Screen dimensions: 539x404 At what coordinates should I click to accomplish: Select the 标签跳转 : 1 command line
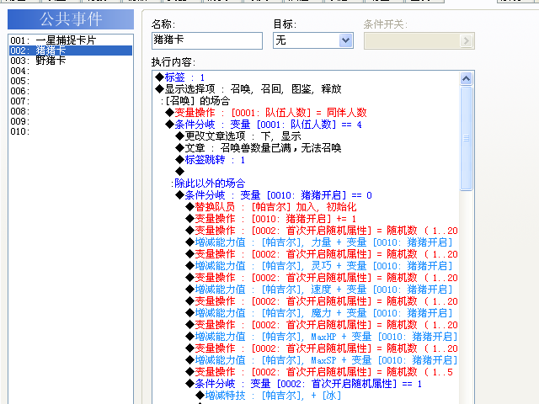coord(210,160)
